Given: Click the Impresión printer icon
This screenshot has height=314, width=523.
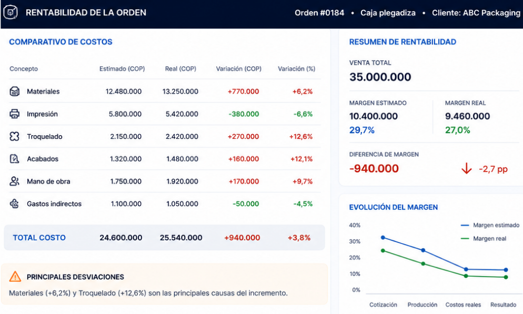Looking at the screenshot, I should 14,114.
